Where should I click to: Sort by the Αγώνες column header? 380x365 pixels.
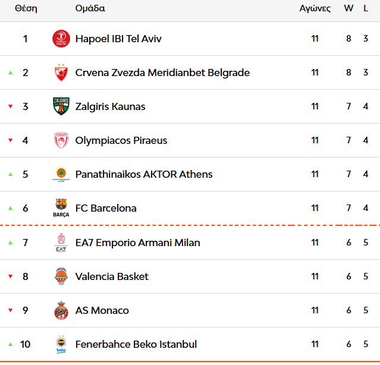point(315,8)
